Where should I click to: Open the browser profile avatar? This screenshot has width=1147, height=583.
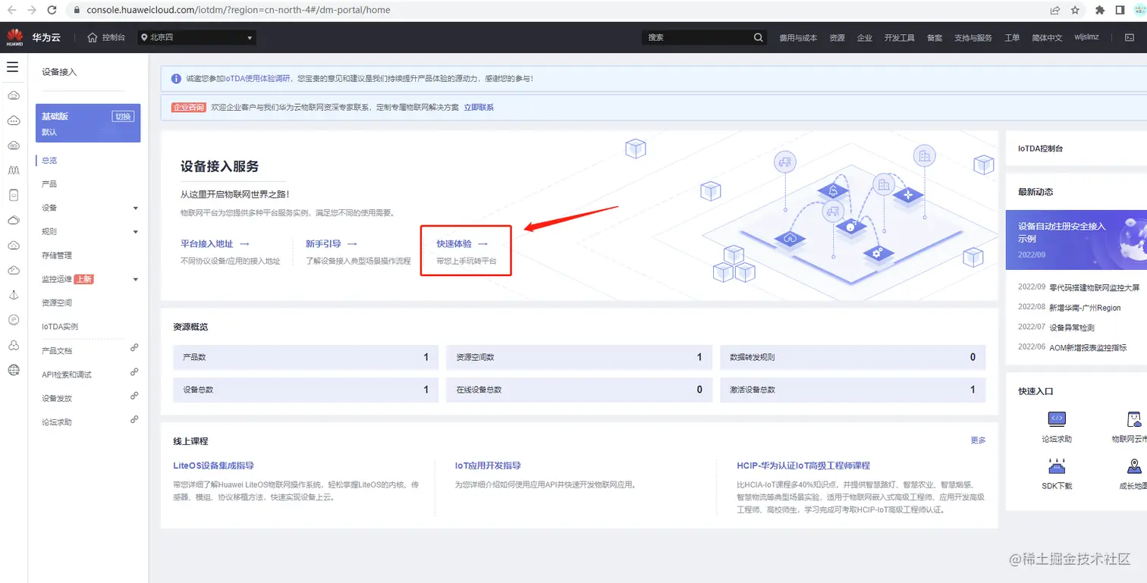tap(1139, 11)
